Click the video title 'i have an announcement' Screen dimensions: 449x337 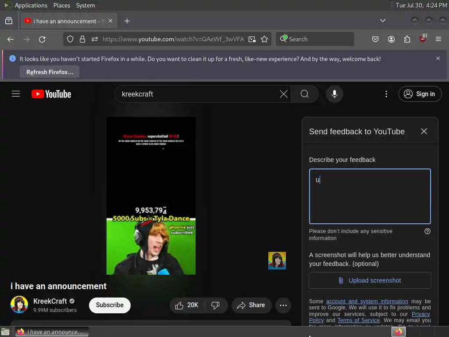tap(58, 286)
